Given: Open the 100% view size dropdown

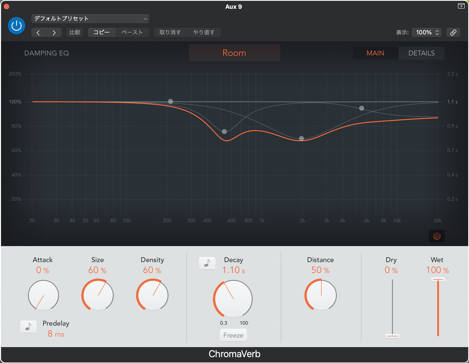Looking at the screenshot, I should [x=427, y=33].
